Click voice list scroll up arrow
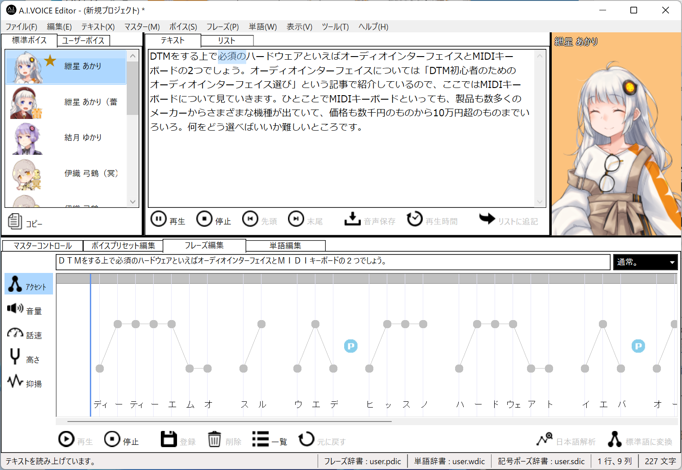The height and width of the screenshot is (470, 682). (133, 56)
